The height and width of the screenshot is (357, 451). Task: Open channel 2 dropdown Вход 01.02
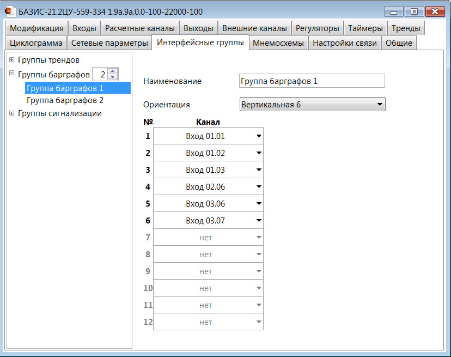point(208,153)
